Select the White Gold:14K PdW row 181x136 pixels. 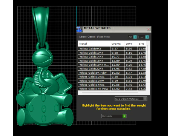112,89
